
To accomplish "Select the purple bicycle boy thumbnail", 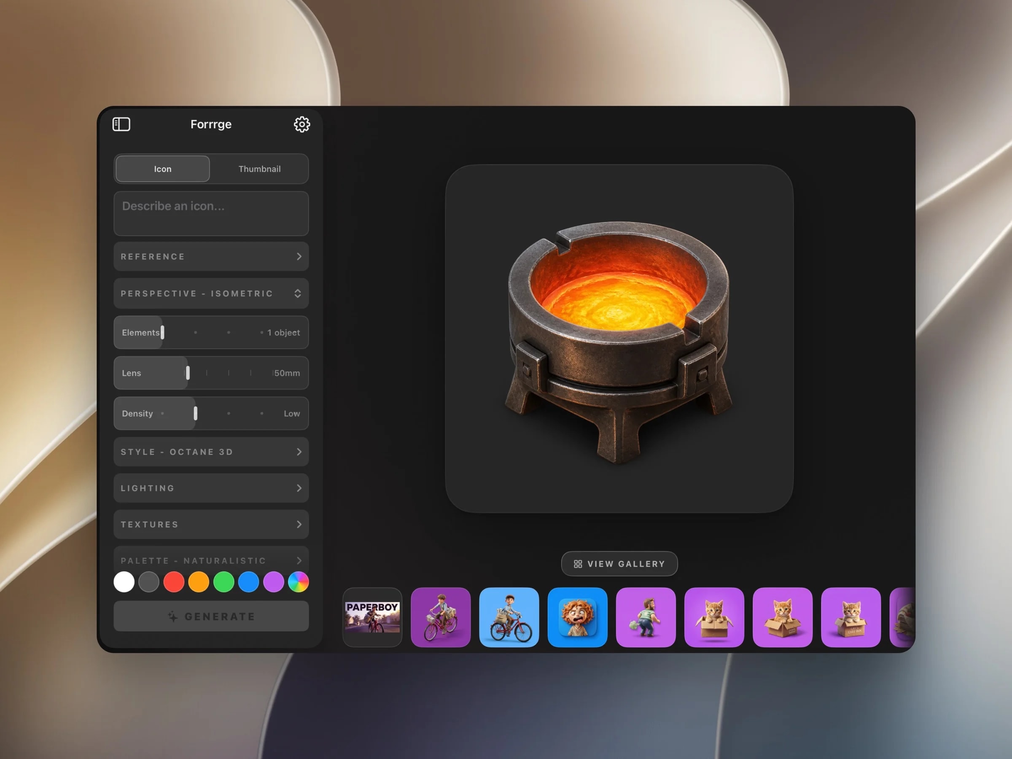I will 441,617.
